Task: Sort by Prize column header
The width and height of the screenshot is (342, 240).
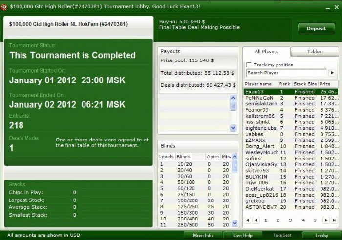Action: click(x=328, y=84)
